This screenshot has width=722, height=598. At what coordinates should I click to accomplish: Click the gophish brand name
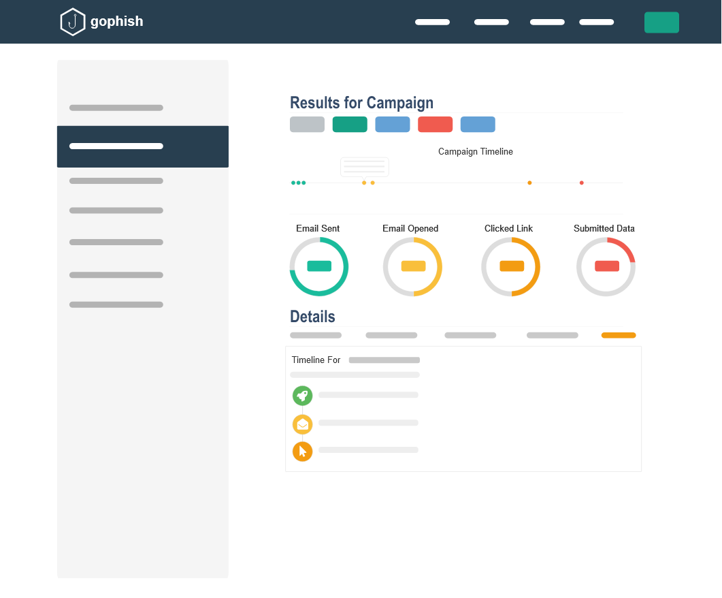(x=116, y=22)
